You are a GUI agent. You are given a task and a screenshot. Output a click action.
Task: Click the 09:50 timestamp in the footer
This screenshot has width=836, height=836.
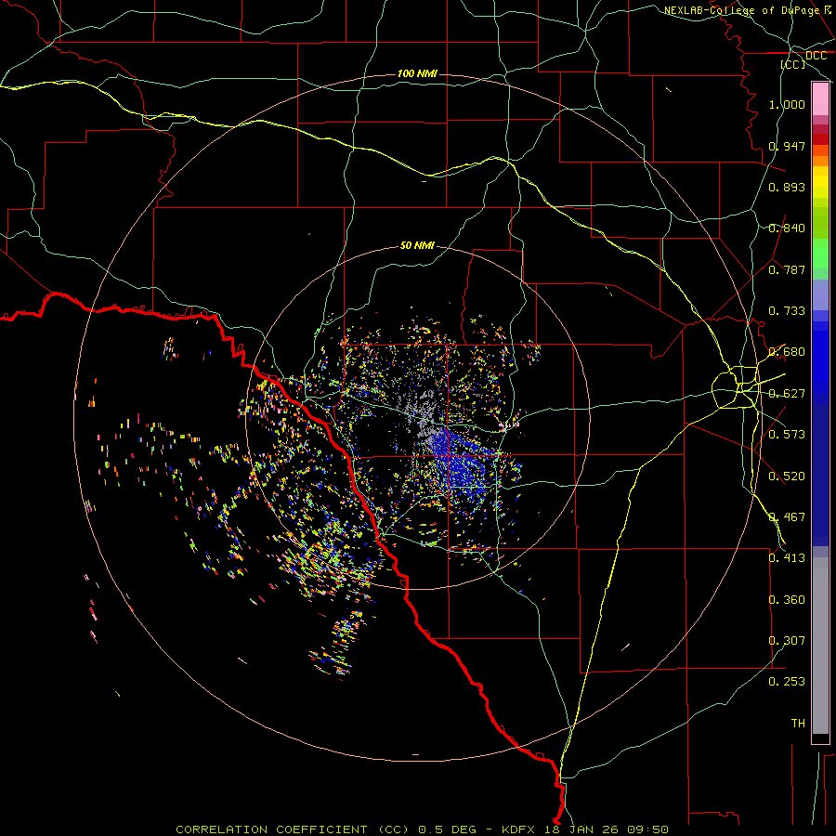647,829
